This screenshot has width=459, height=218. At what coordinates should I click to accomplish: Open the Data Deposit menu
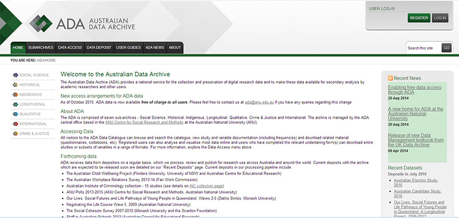(x=99, y=48)
